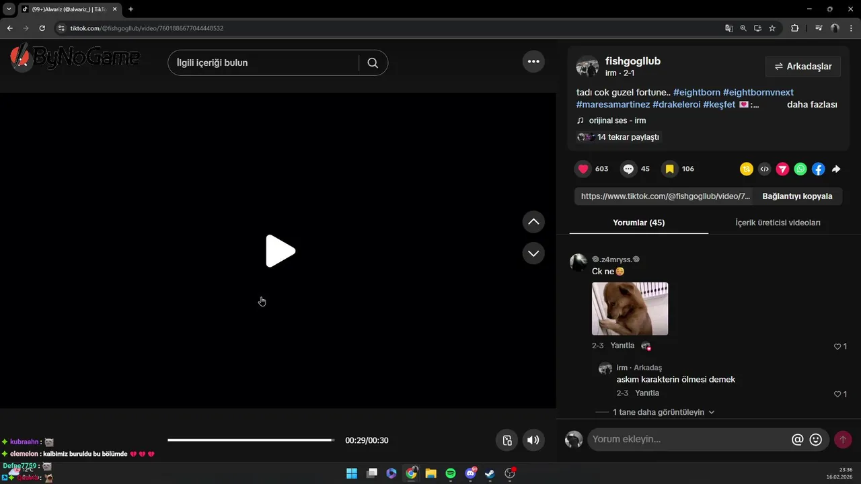Reply to z4mryss comment via 'Yanıtla'
The image size is (861, 484).
click(622, 346)
